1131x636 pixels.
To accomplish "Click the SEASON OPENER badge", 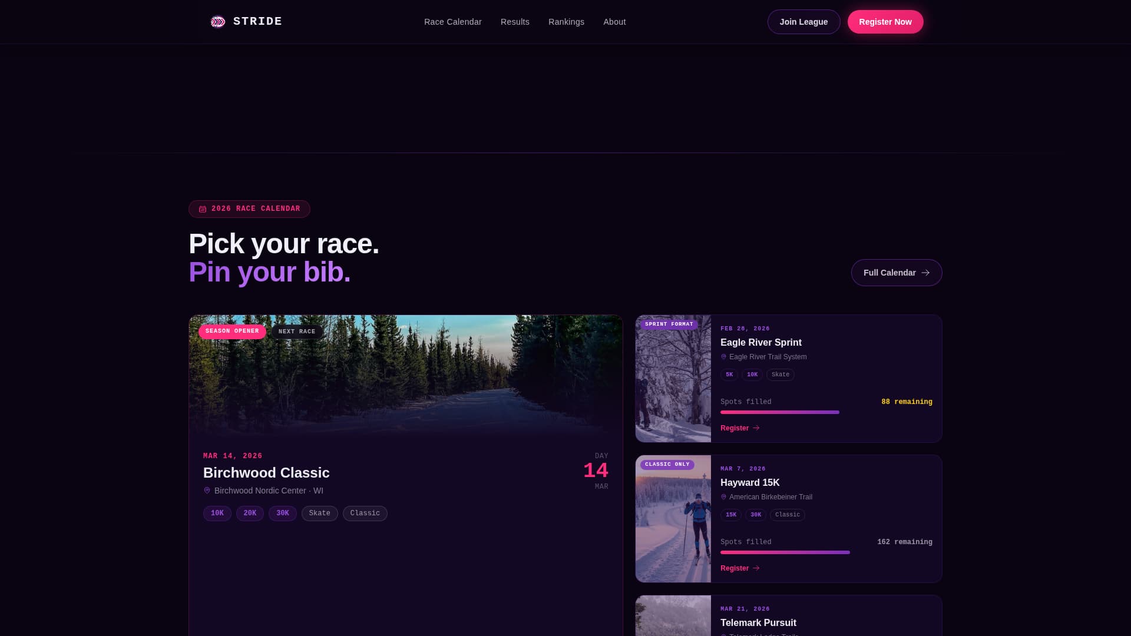I will pyautogui.click(x=232, y=332).
